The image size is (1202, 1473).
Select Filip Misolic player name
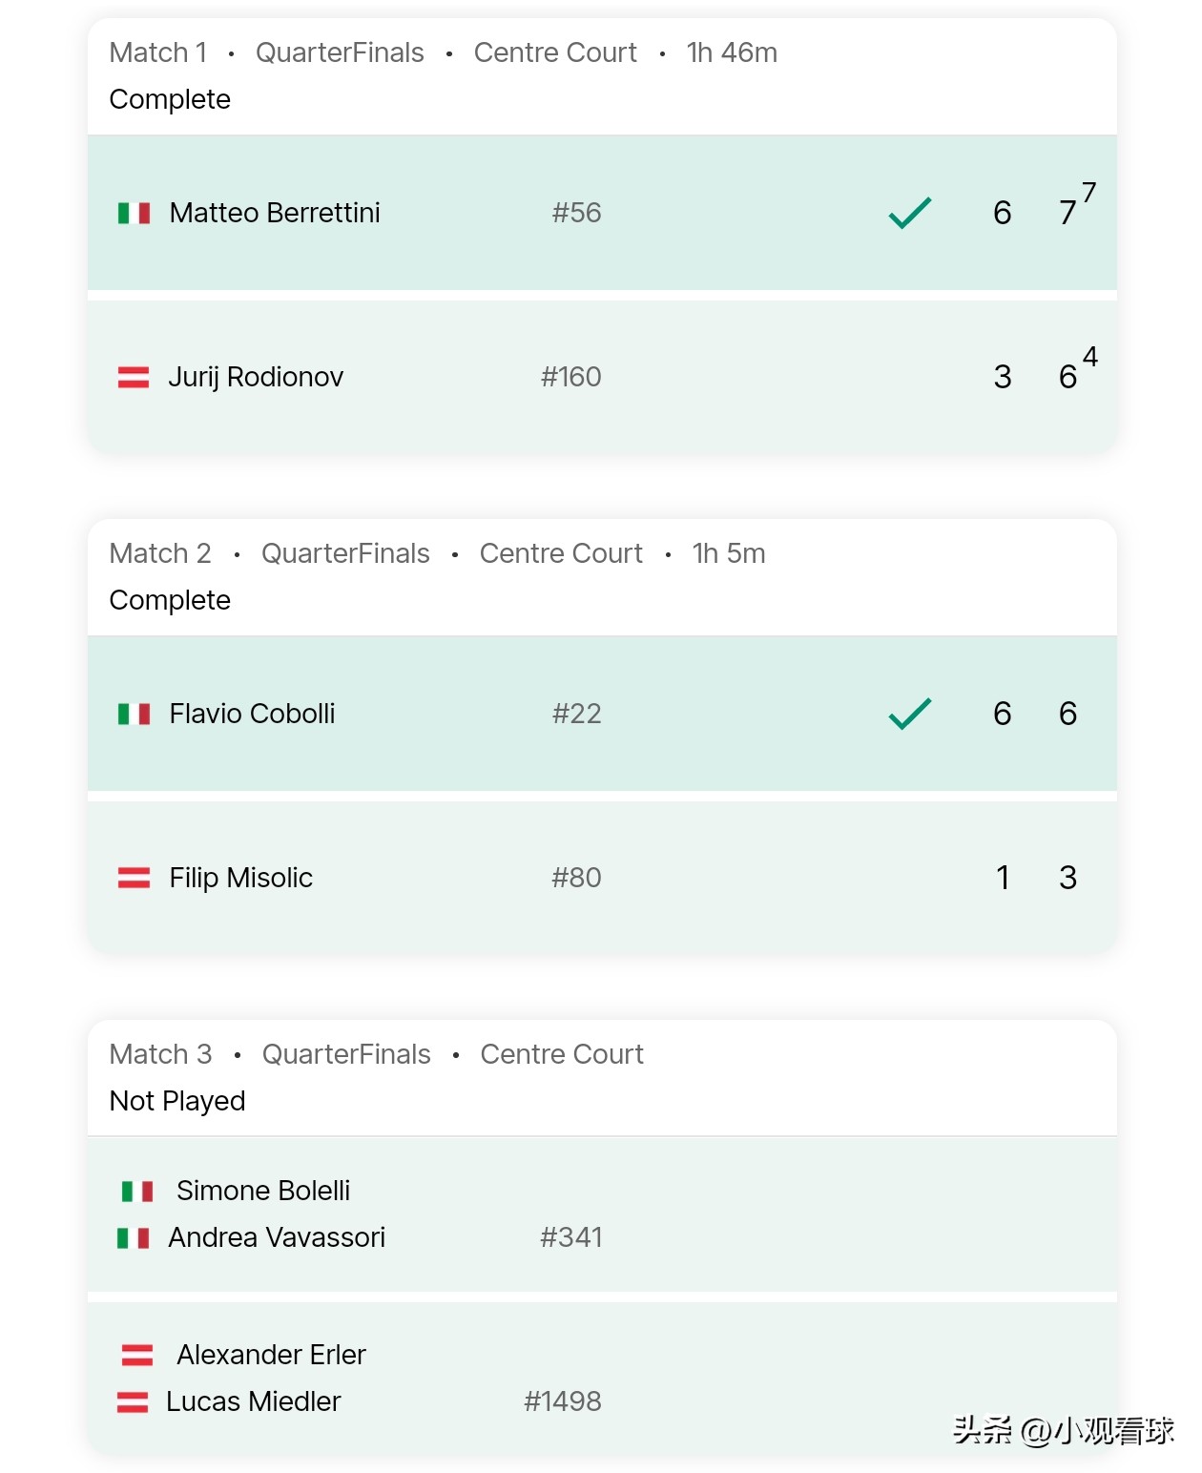241,878
